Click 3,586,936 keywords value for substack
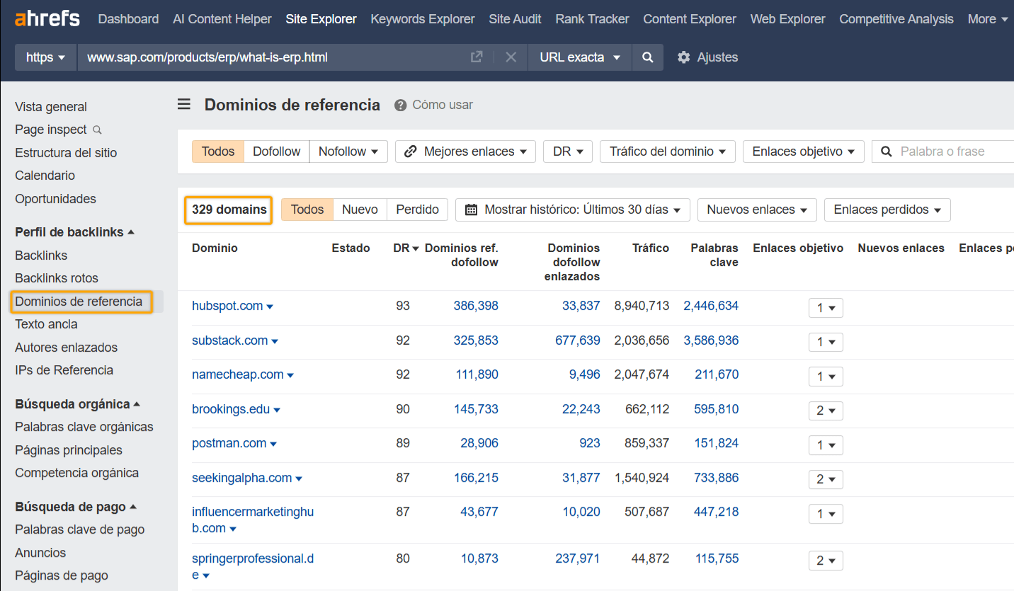 [711, 340]
